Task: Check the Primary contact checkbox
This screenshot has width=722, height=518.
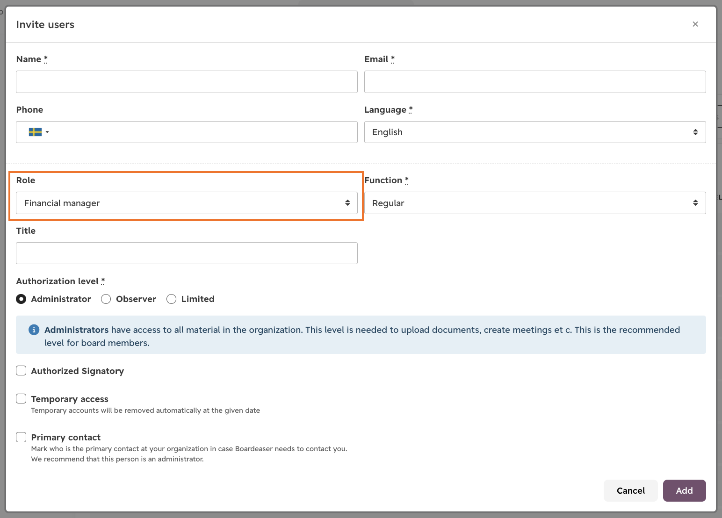Action: click(21, 437)
